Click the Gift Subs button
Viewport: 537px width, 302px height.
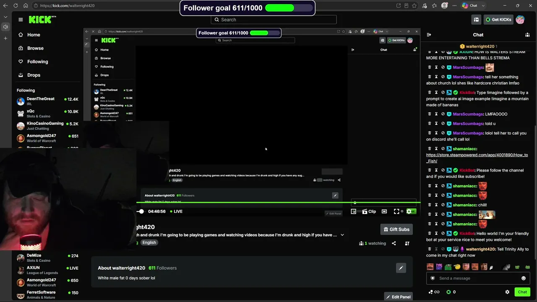pos(396,229)
